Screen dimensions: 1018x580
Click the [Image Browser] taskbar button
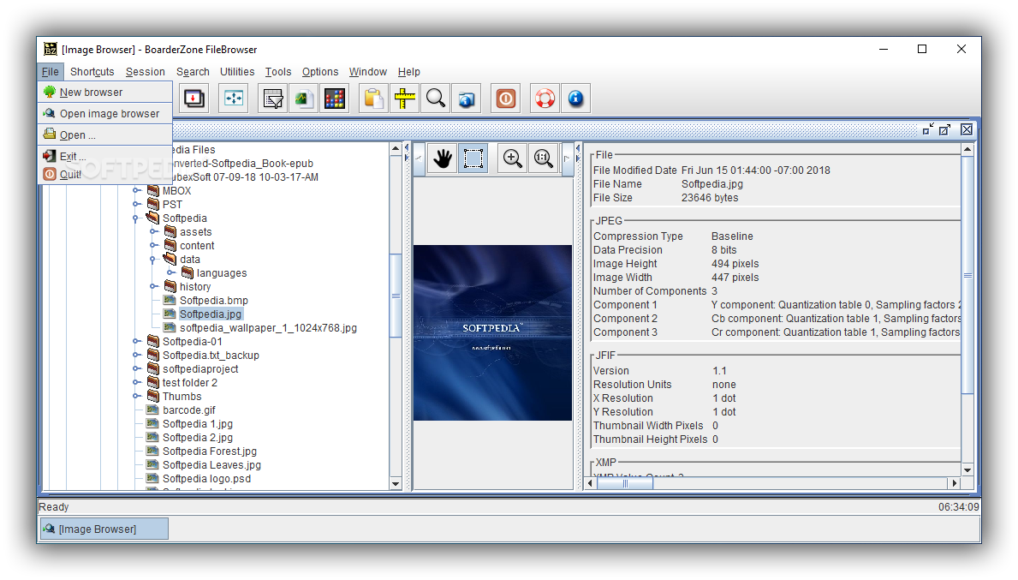pyautogui.click(x=104, y=529)
